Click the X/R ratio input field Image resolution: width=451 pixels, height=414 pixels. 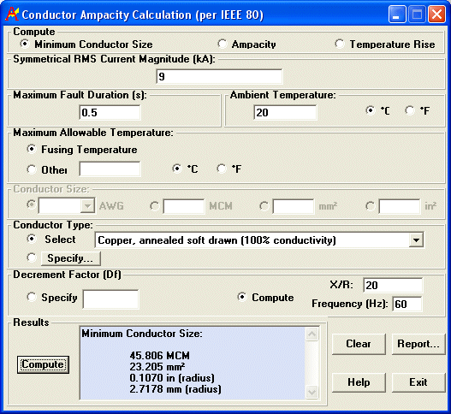(393, 285)
